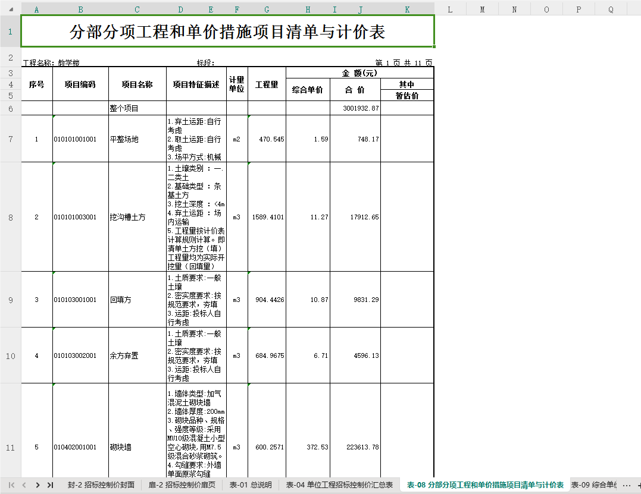Image resolution: width=641 pixels, height=494 pixels.
Task: Go to the next sheet tab
Action: point(37,485)
